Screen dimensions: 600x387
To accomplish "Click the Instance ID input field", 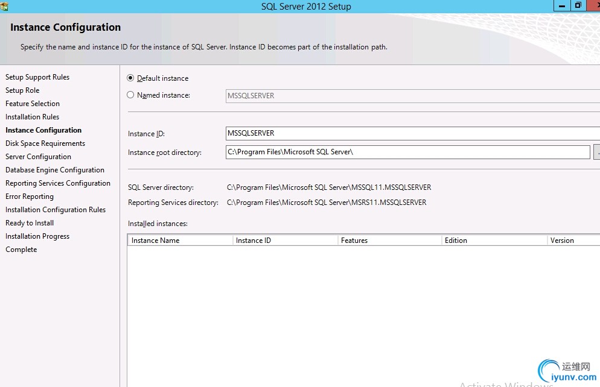I will 413,133.
